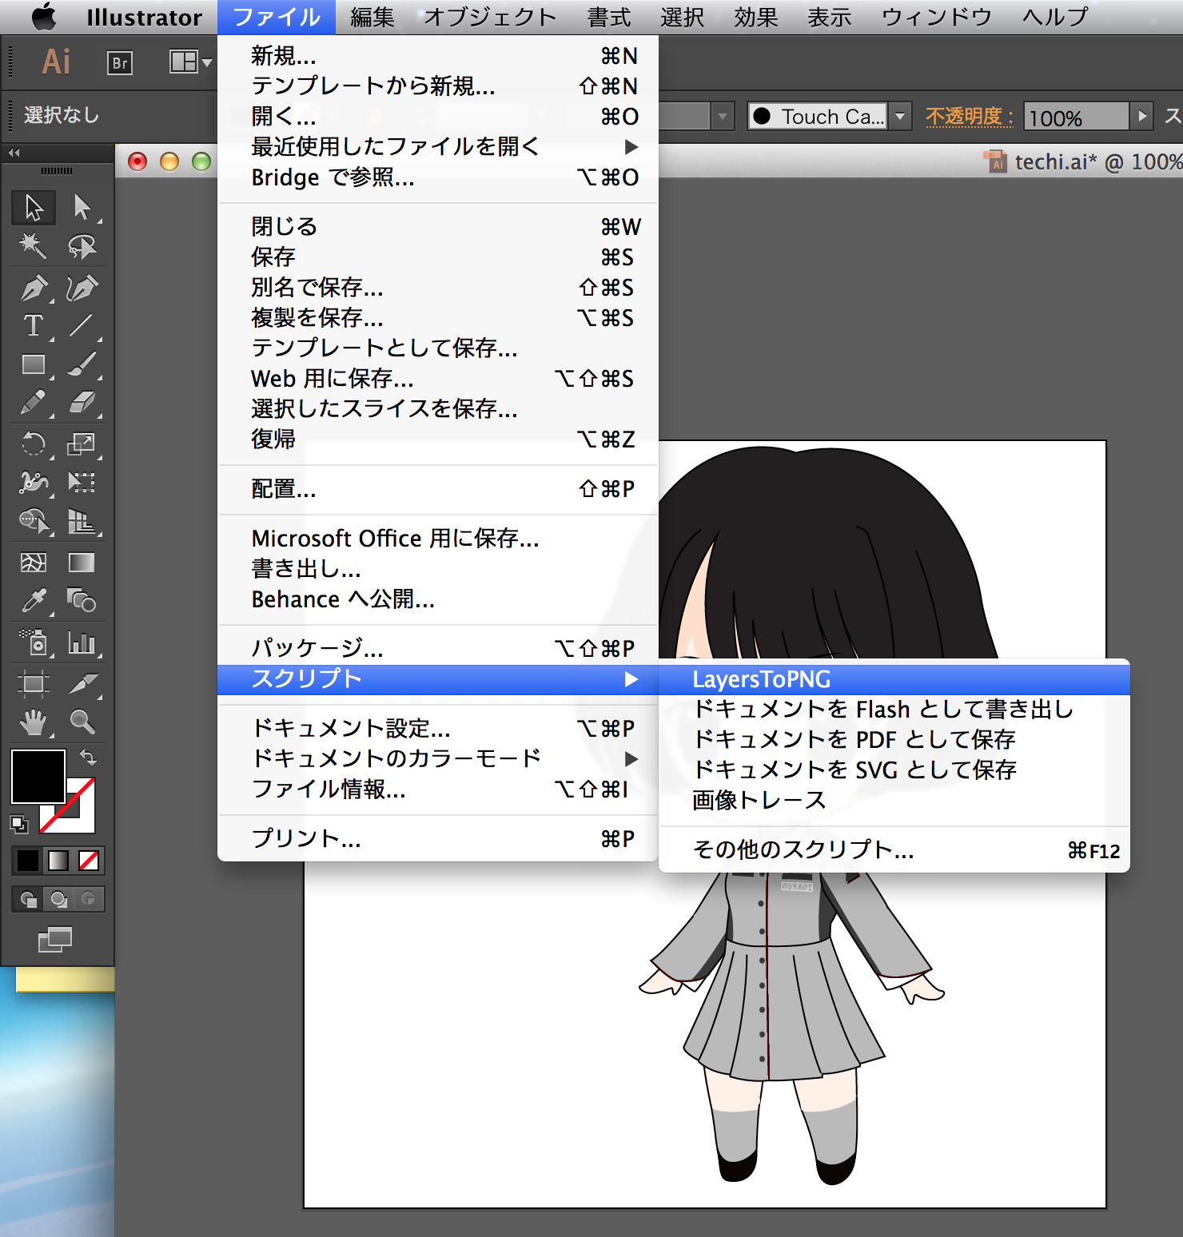Select the Curvature pen tool

coord(82,288)
